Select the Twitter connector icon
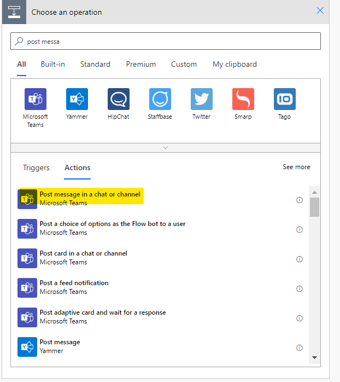340x382 pixels. pos(202,99)
